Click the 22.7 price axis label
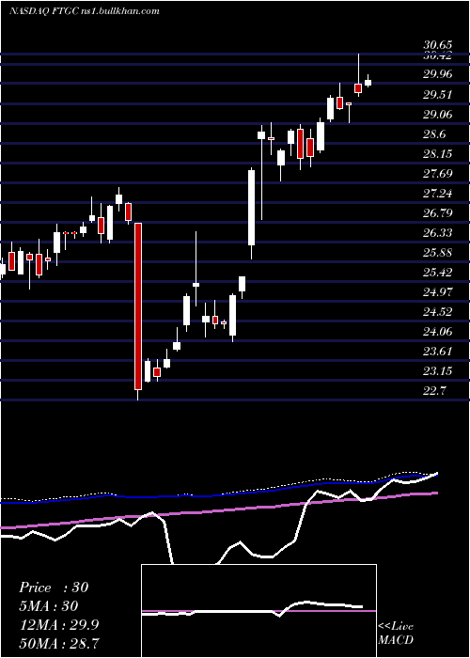Viewport: 470px width, 658px height. coord(434,391)
